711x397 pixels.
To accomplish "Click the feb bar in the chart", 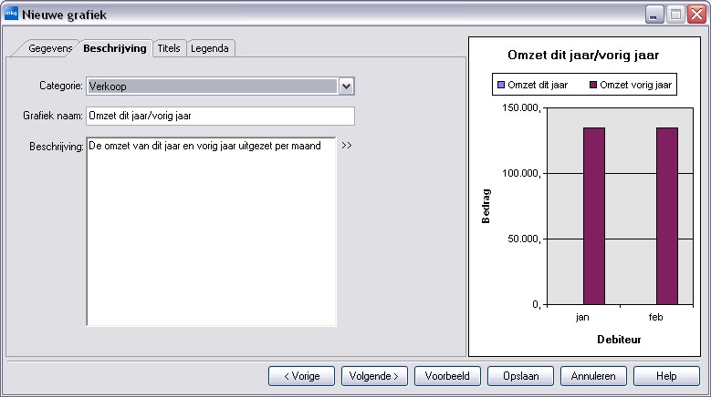I will click(x=667, y=216).
